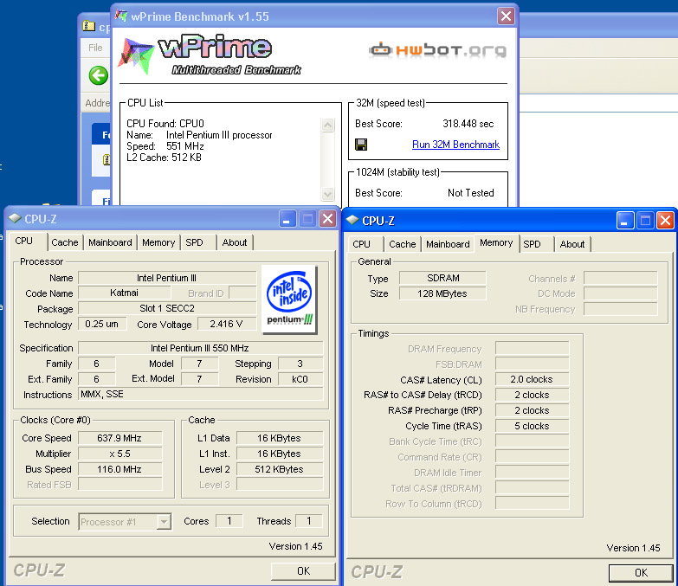Click the Specification field Intel Pentium III 550 MHz
Screen dimensions: 678x586
[x=200, y=348]
